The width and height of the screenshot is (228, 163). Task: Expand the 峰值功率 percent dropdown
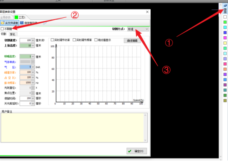coord(33,72)
